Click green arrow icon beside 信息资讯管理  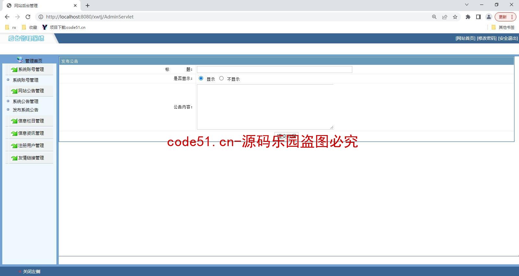pos(14,133)
